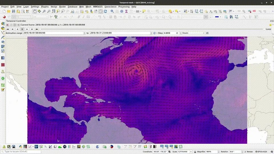Rewind animation to start

click(8, 29)
